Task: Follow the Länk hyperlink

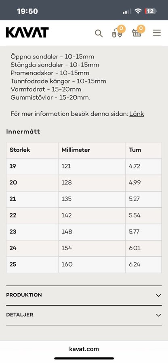Action: (x=137, y=114)
